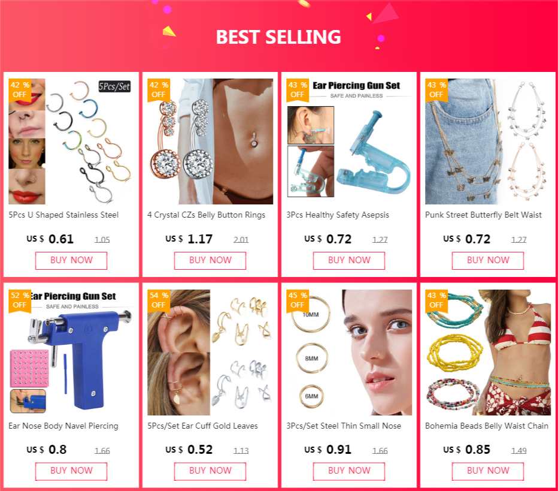Click BUY NOW for Bohemia Beads Belly Chain
This screenshot has width=558, height=491.
click(488, 471)
